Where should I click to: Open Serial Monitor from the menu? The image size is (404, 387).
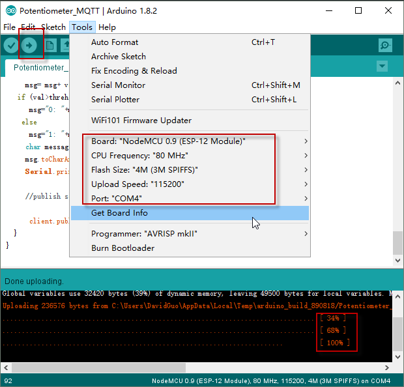pyautogui.click(x=190, y=85)
